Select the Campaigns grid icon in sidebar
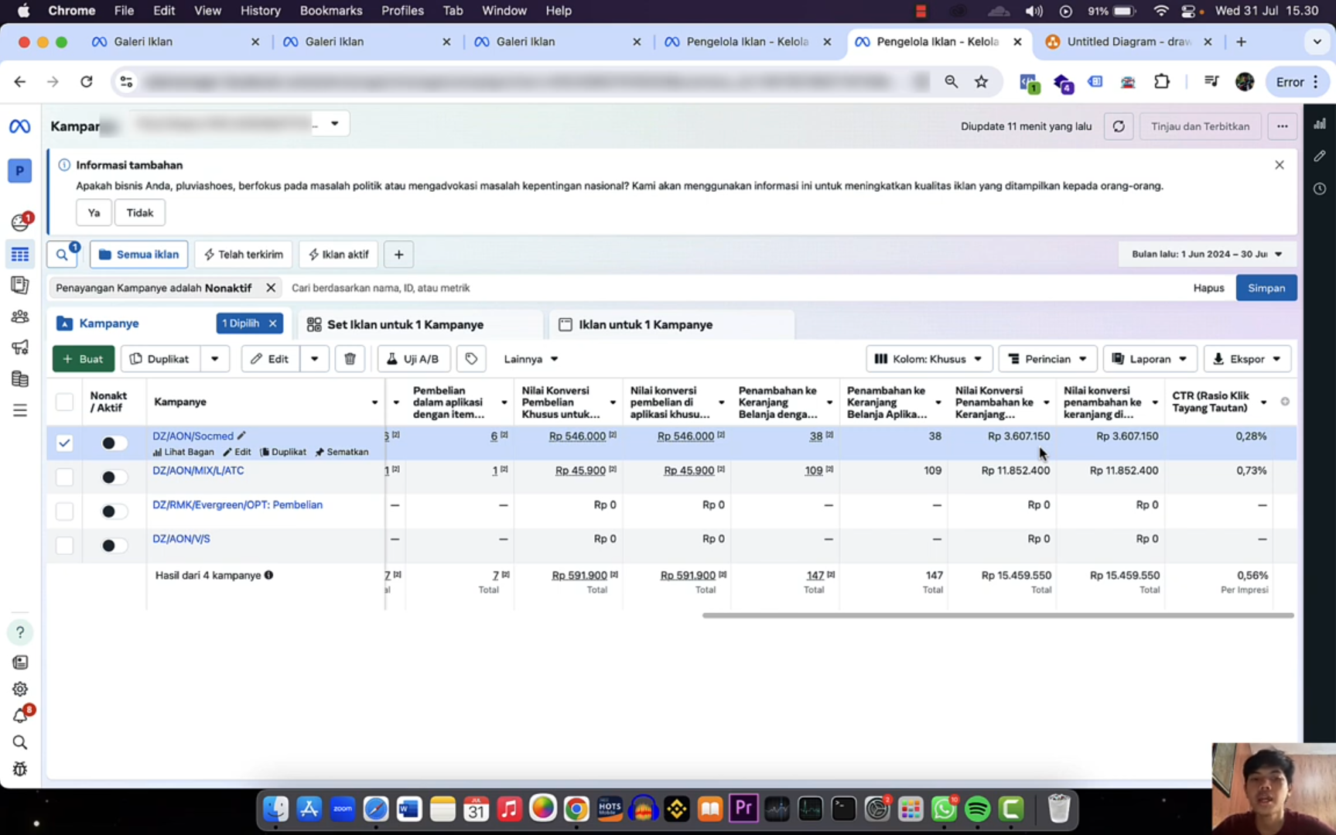 click(19, 254)
